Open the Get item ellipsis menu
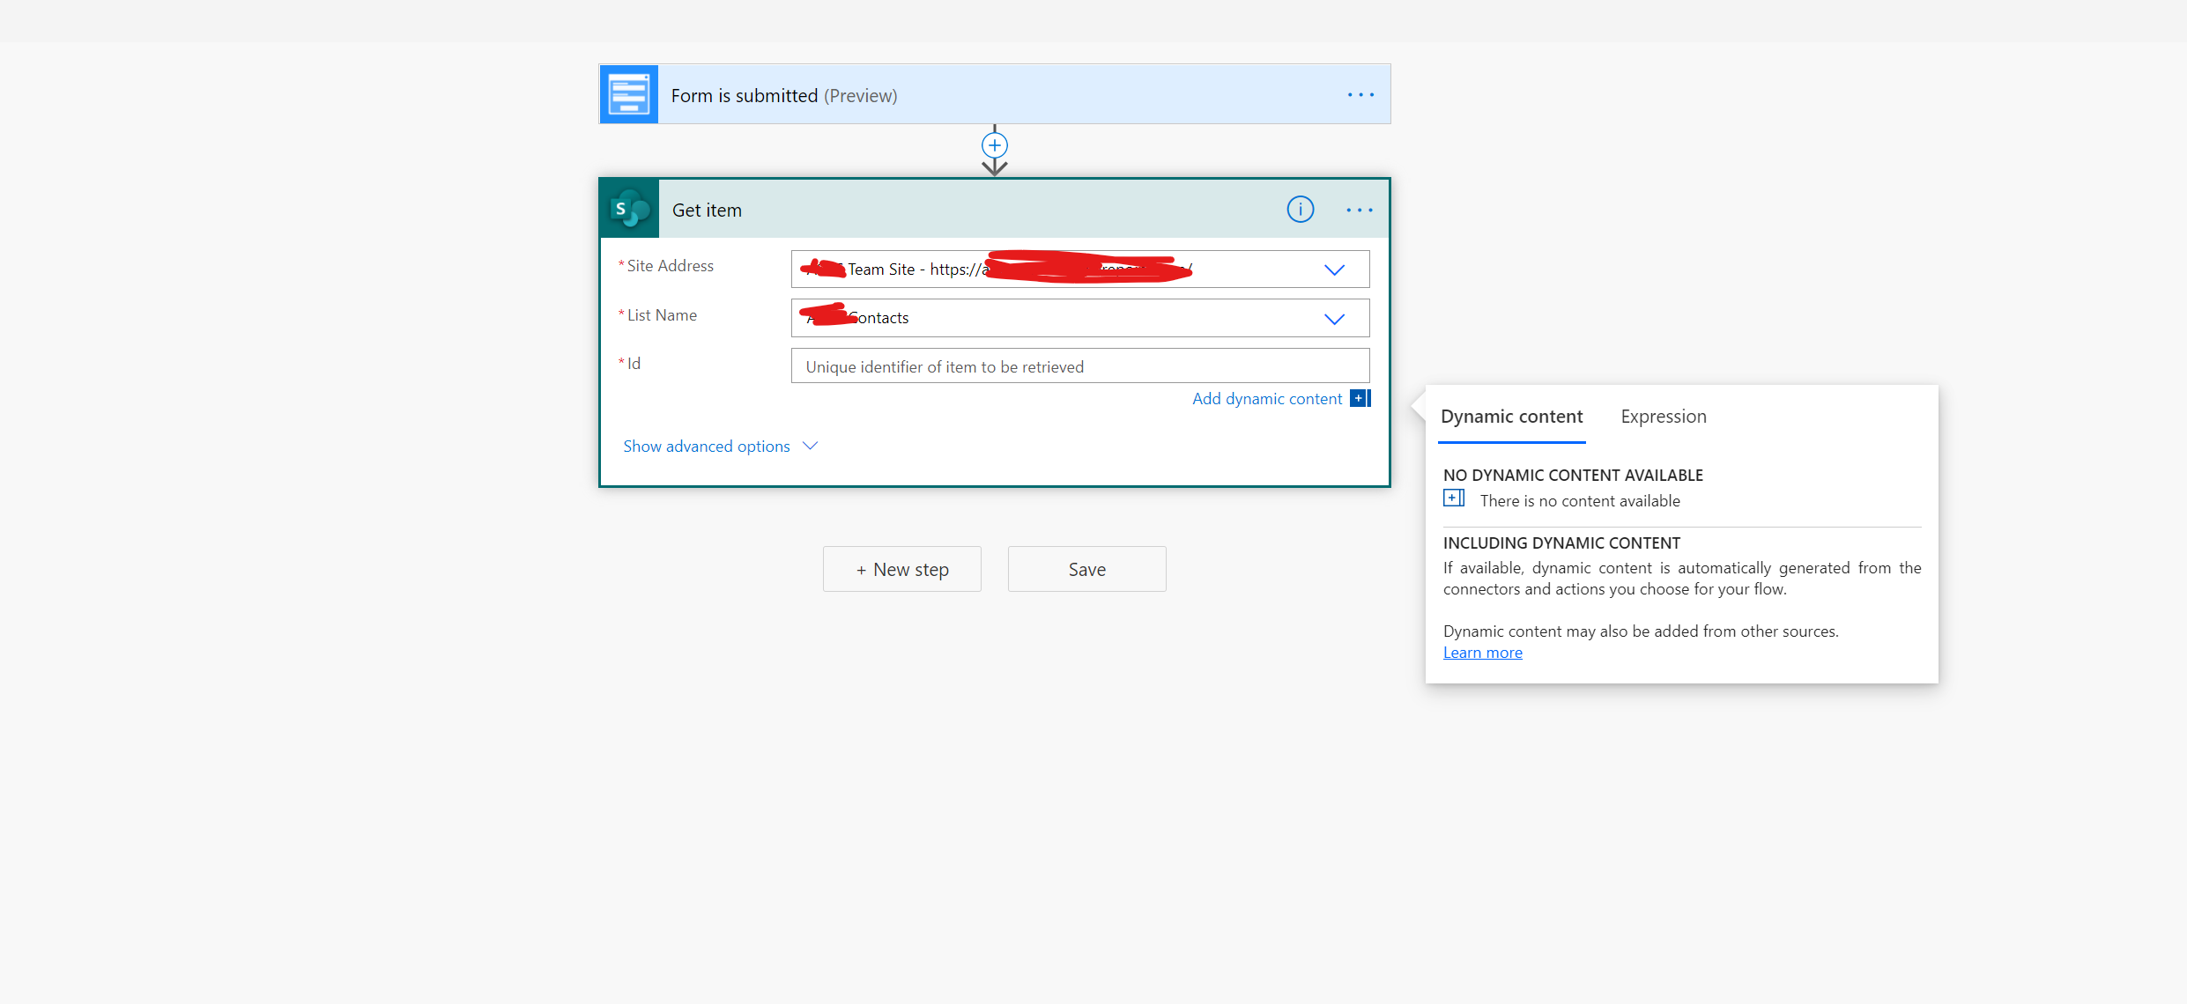Screen dimensions: 2187x1004 (1359, 210)
